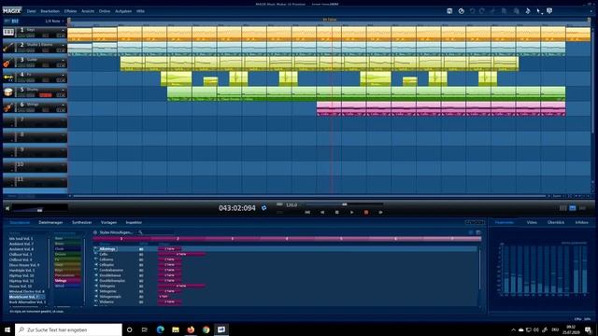Open track 4 Fx dropdown arrow
Viewport: 598px width, 336px height.
point(64,75)
